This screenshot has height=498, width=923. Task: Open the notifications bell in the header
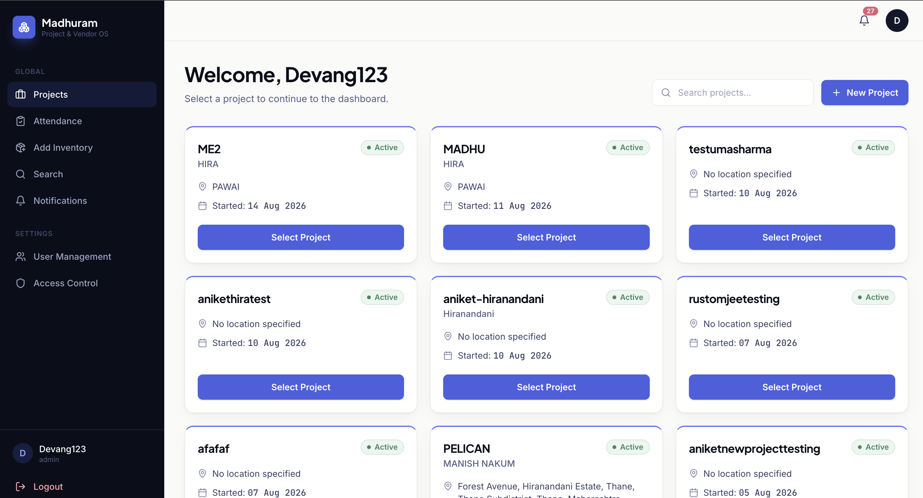pos(864,21)
